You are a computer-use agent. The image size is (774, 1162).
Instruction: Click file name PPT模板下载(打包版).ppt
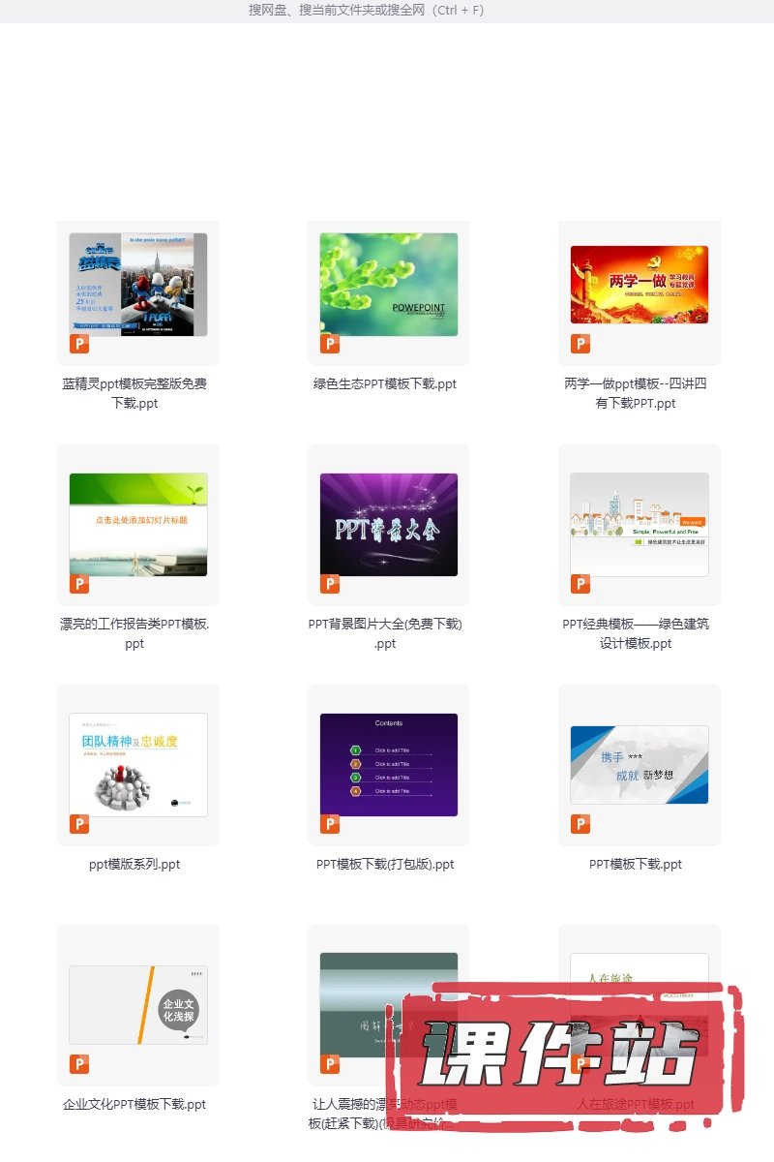(x=385, y=865)
